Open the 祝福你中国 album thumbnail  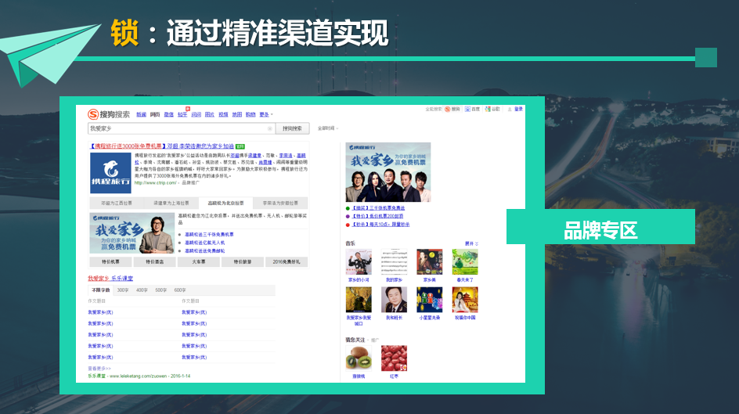465,300
